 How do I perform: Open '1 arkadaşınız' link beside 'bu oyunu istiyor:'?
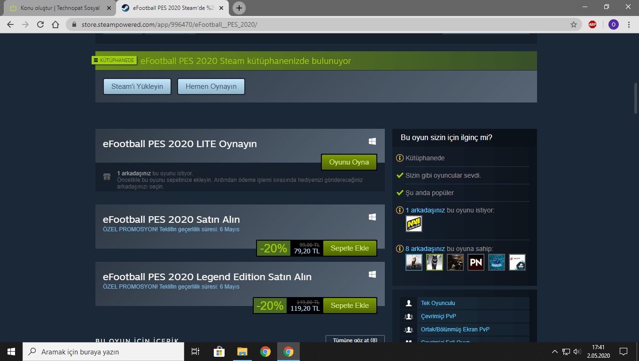pos(425,210)
